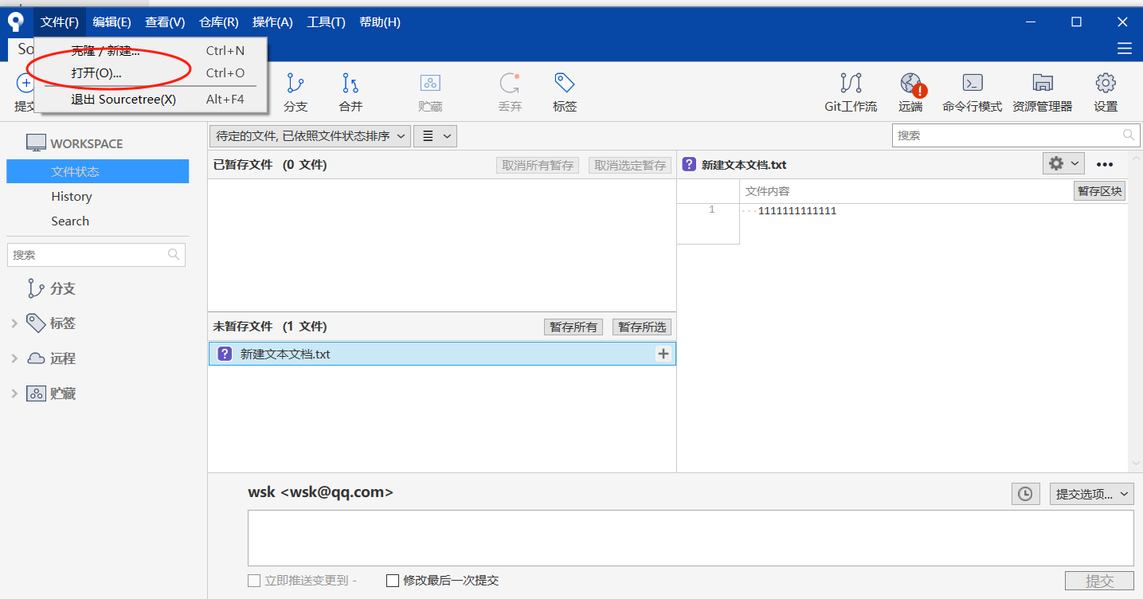Click the hamburger menu icon top right
This screenshot has width=1143, height=599.
(1125, 49)
